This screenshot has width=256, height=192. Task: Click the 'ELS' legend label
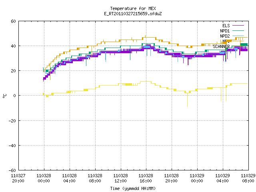point(226,26)
